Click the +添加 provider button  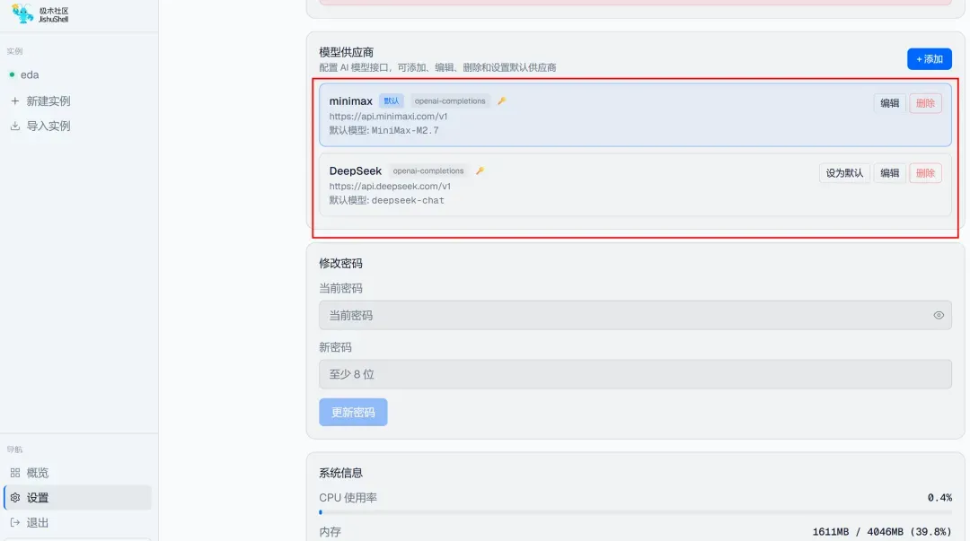[930, 59]
